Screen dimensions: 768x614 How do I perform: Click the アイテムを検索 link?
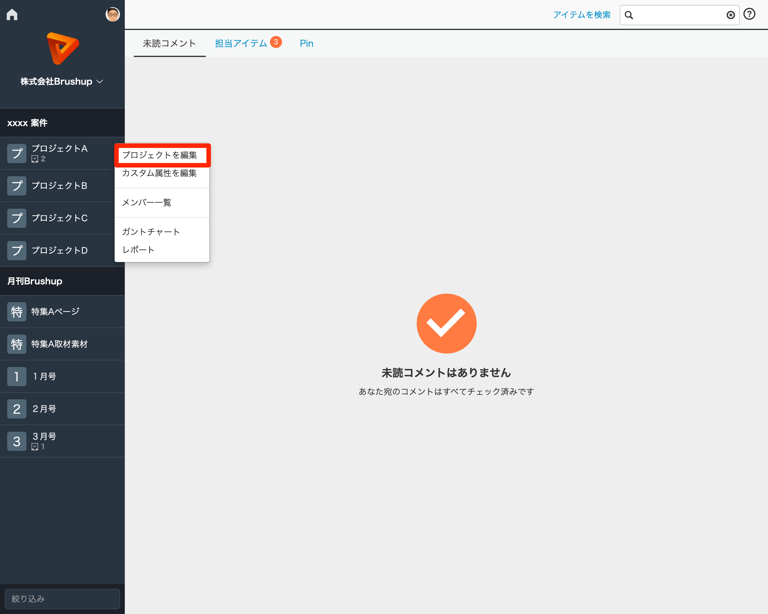click(x=582, y=15)
